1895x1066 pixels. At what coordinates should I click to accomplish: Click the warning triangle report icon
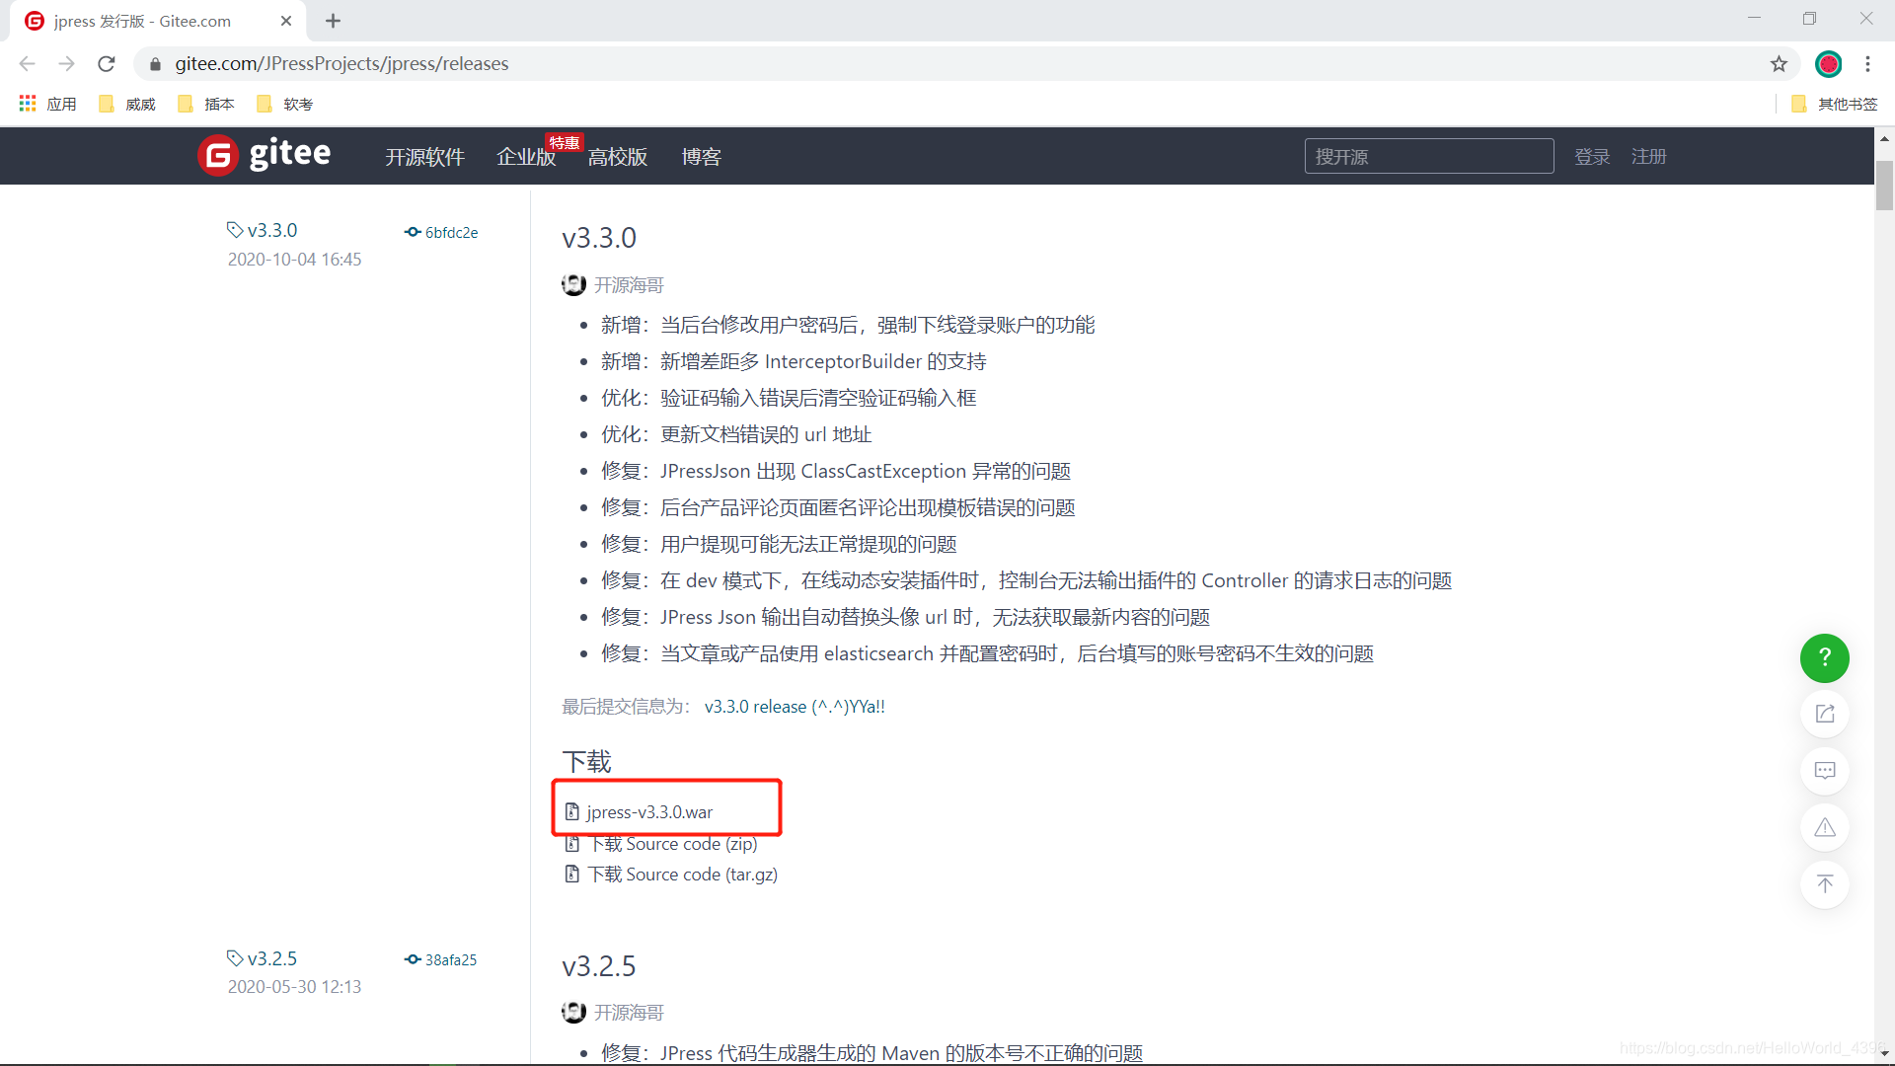pos(1824,827)
